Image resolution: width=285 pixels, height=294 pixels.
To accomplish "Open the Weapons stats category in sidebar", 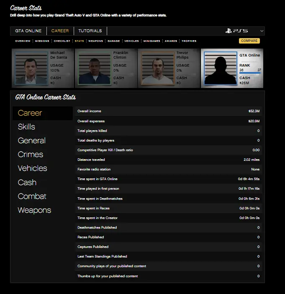I will (x=34, y=210).
